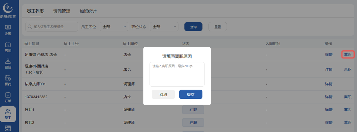Viewport: 357px width, 132px height.
Task: Open 详情 for 13703412382
Action: [329, 97]
